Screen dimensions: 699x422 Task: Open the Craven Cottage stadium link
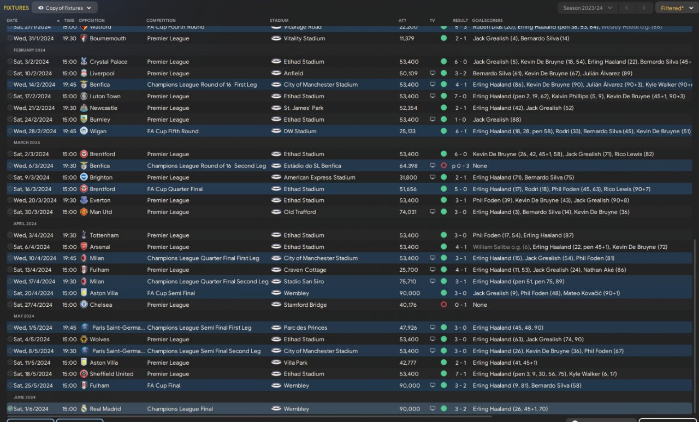coord(305,270)
